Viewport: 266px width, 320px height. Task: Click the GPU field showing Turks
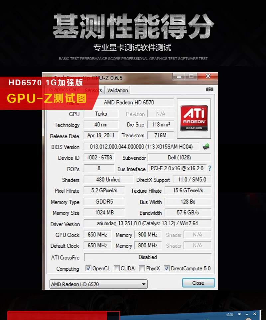(101, 114)
